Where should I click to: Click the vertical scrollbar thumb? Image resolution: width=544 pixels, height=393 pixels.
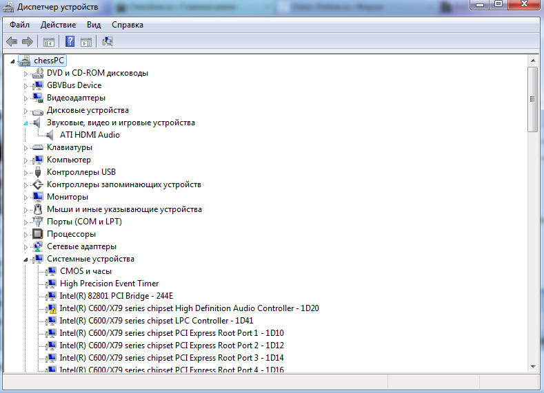pyautogui.click(x=532, y=99)
